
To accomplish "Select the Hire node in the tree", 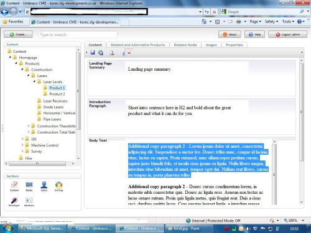I will tap(29, 158).
